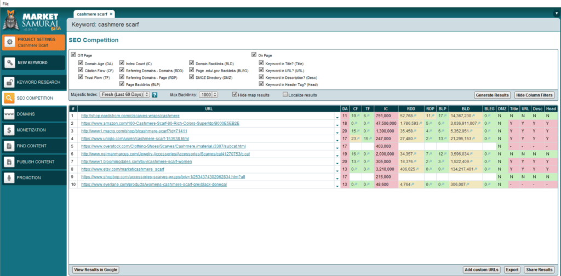Enable the Localize results checkbox
561x276 pixels.
click(285, 95)
